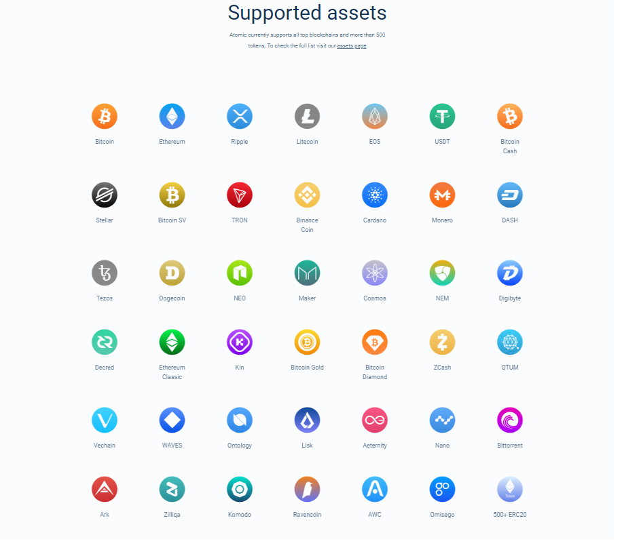Click the yellow ZCash icon
Image resolution: width=622 pixels, height=550 pixels.
(442, 342)
